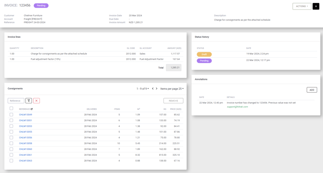Select the 167.64 amount cell
This screenshot has width=323, height=173.
coord(176,59)
